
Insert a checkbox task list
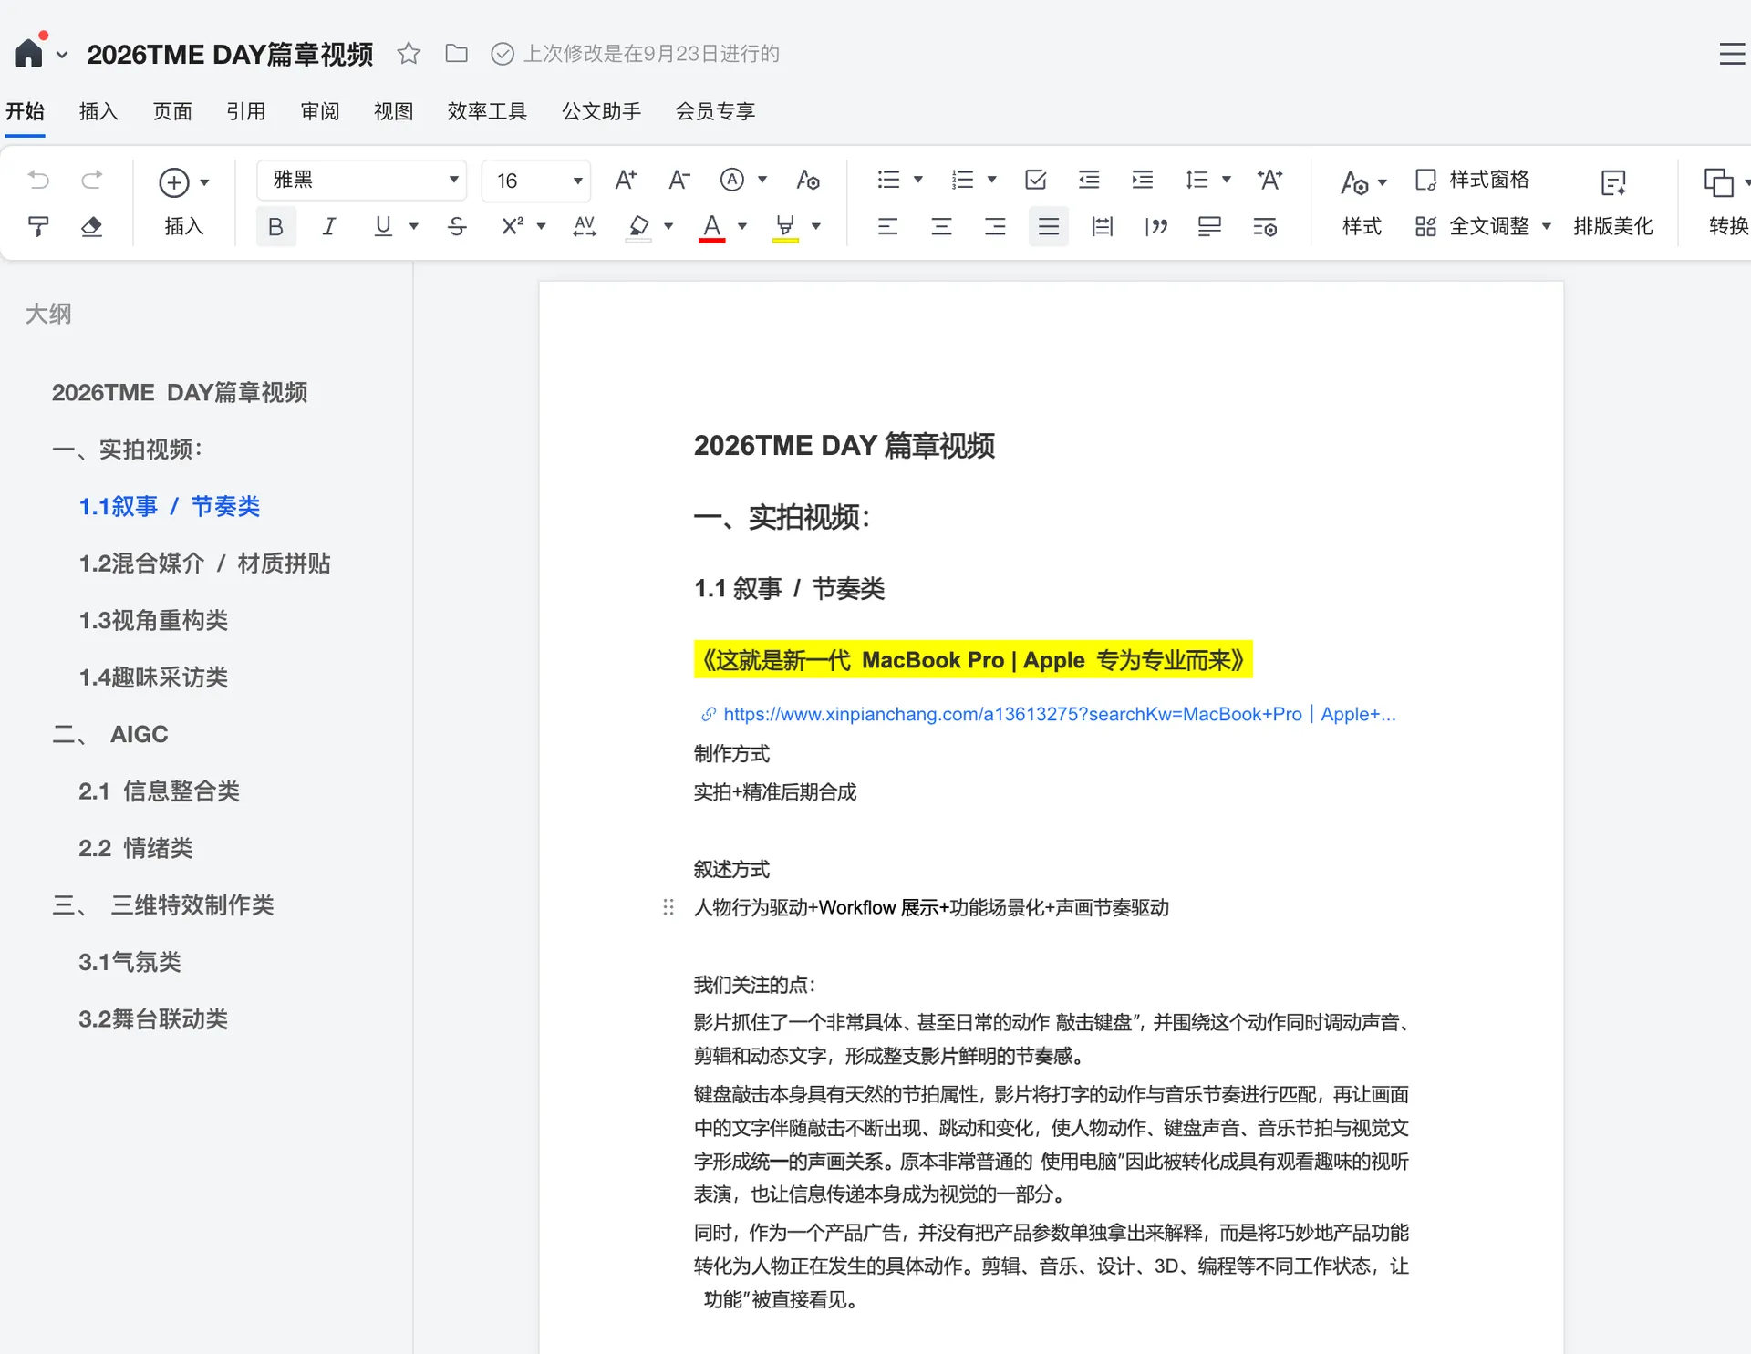pyautogui.click(x=1035, y=180)
